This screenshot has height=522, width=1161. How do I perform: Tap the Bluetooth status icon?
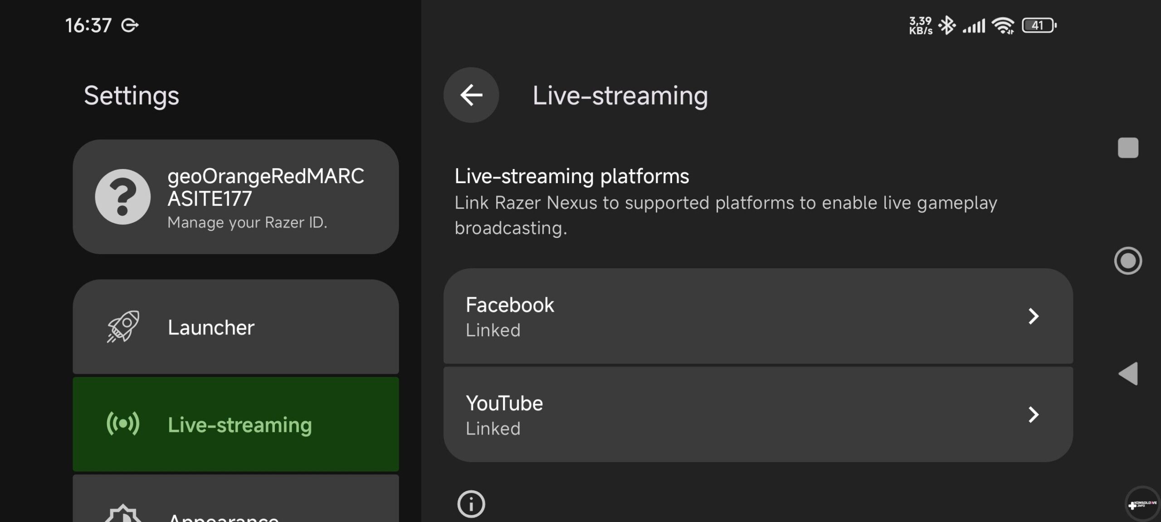946,25
